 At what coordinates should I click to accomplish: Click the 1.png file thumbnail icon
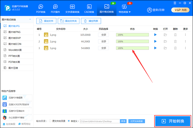pos(46,35)
